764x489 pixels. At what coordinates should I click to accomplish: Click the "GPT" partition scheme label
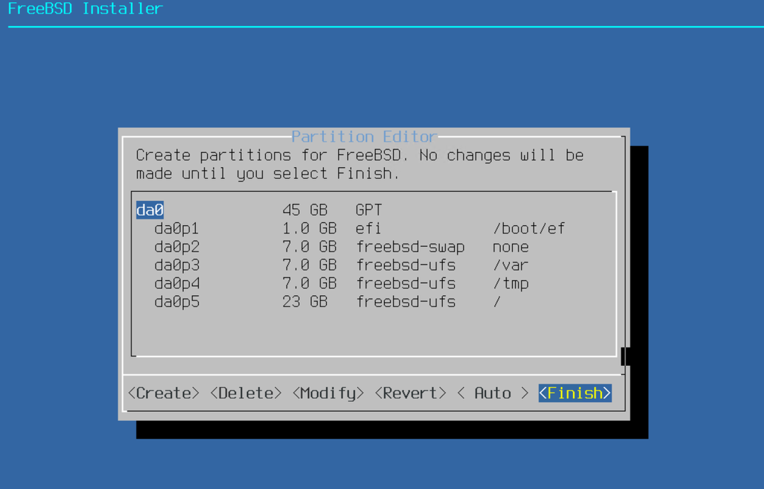(x=369, y=210)
